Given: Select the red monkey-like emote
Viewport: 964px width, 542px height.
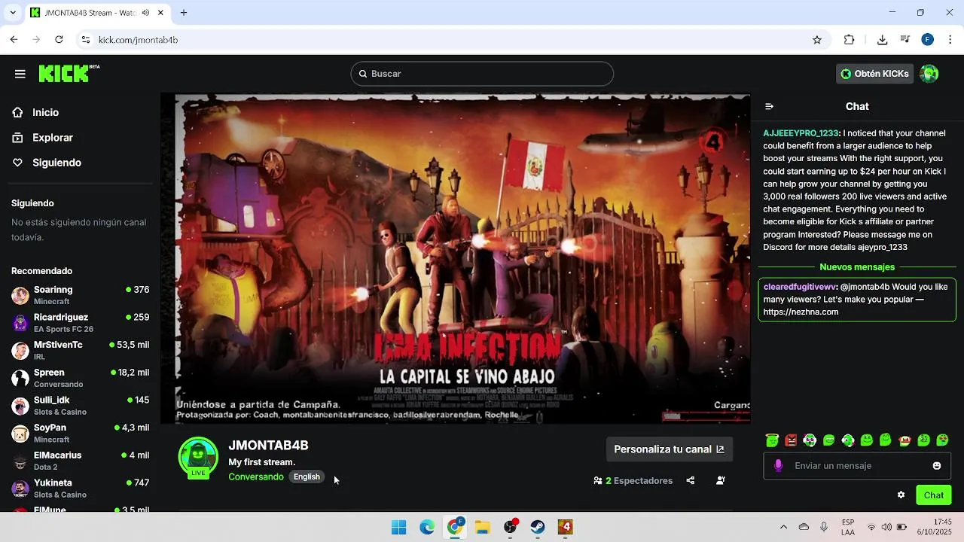Looking at the screenshot, I should [905, 440].
